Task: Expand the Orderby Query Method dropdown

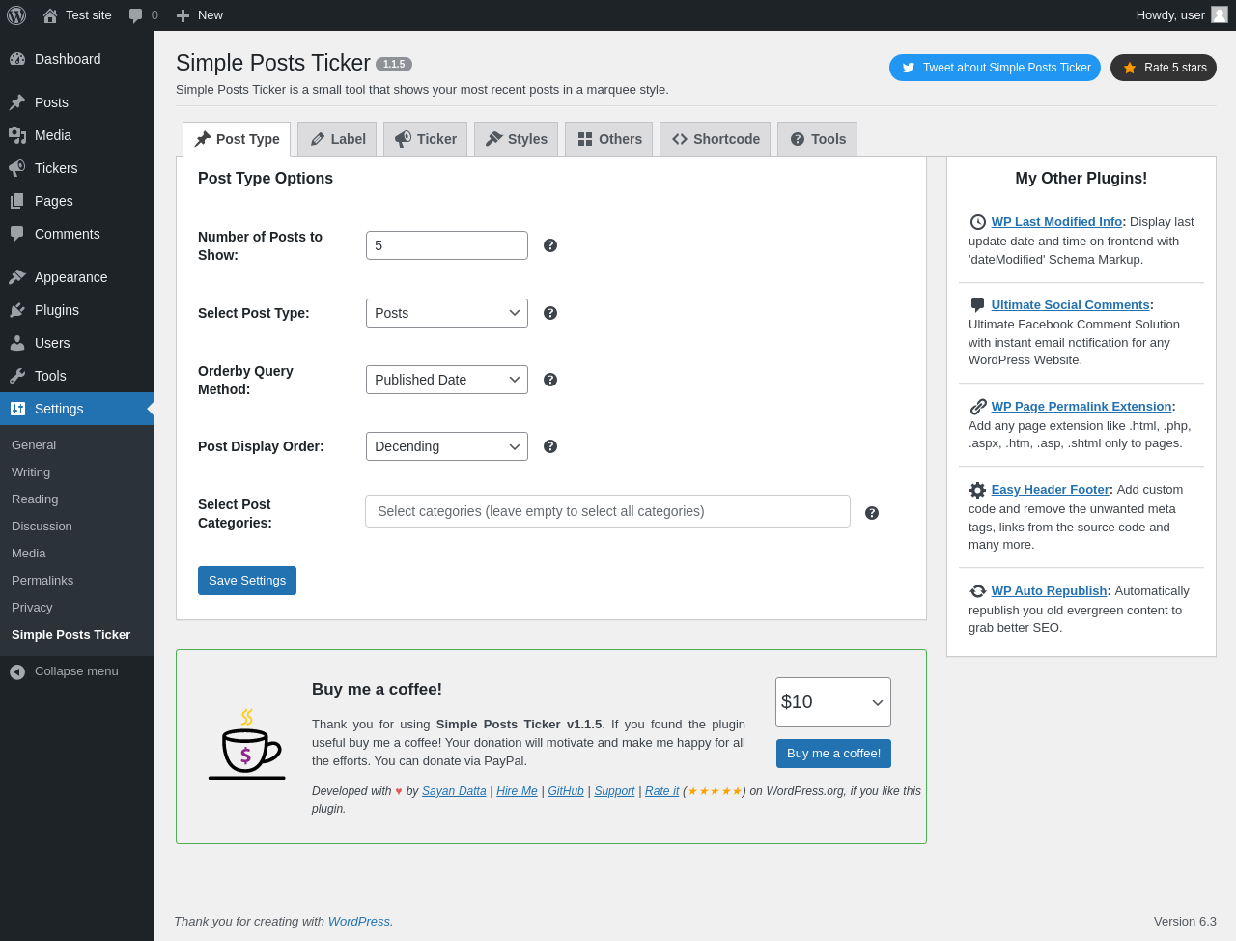Action: click(446, 380)
